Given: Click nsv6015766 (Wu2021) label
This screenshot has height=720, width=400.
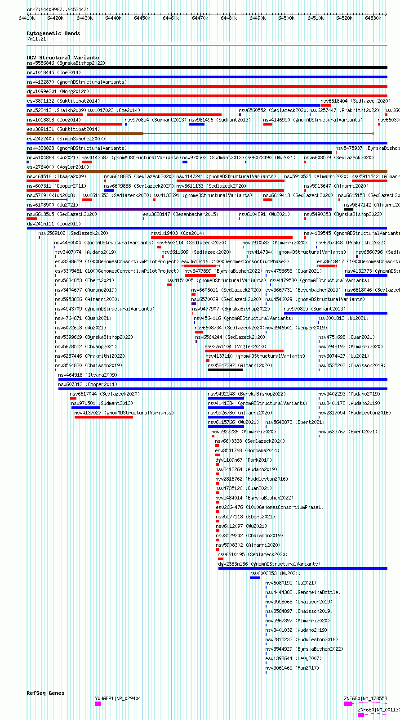Looking at the screenshot, I should pyautogui.click(x=233, y=422).
